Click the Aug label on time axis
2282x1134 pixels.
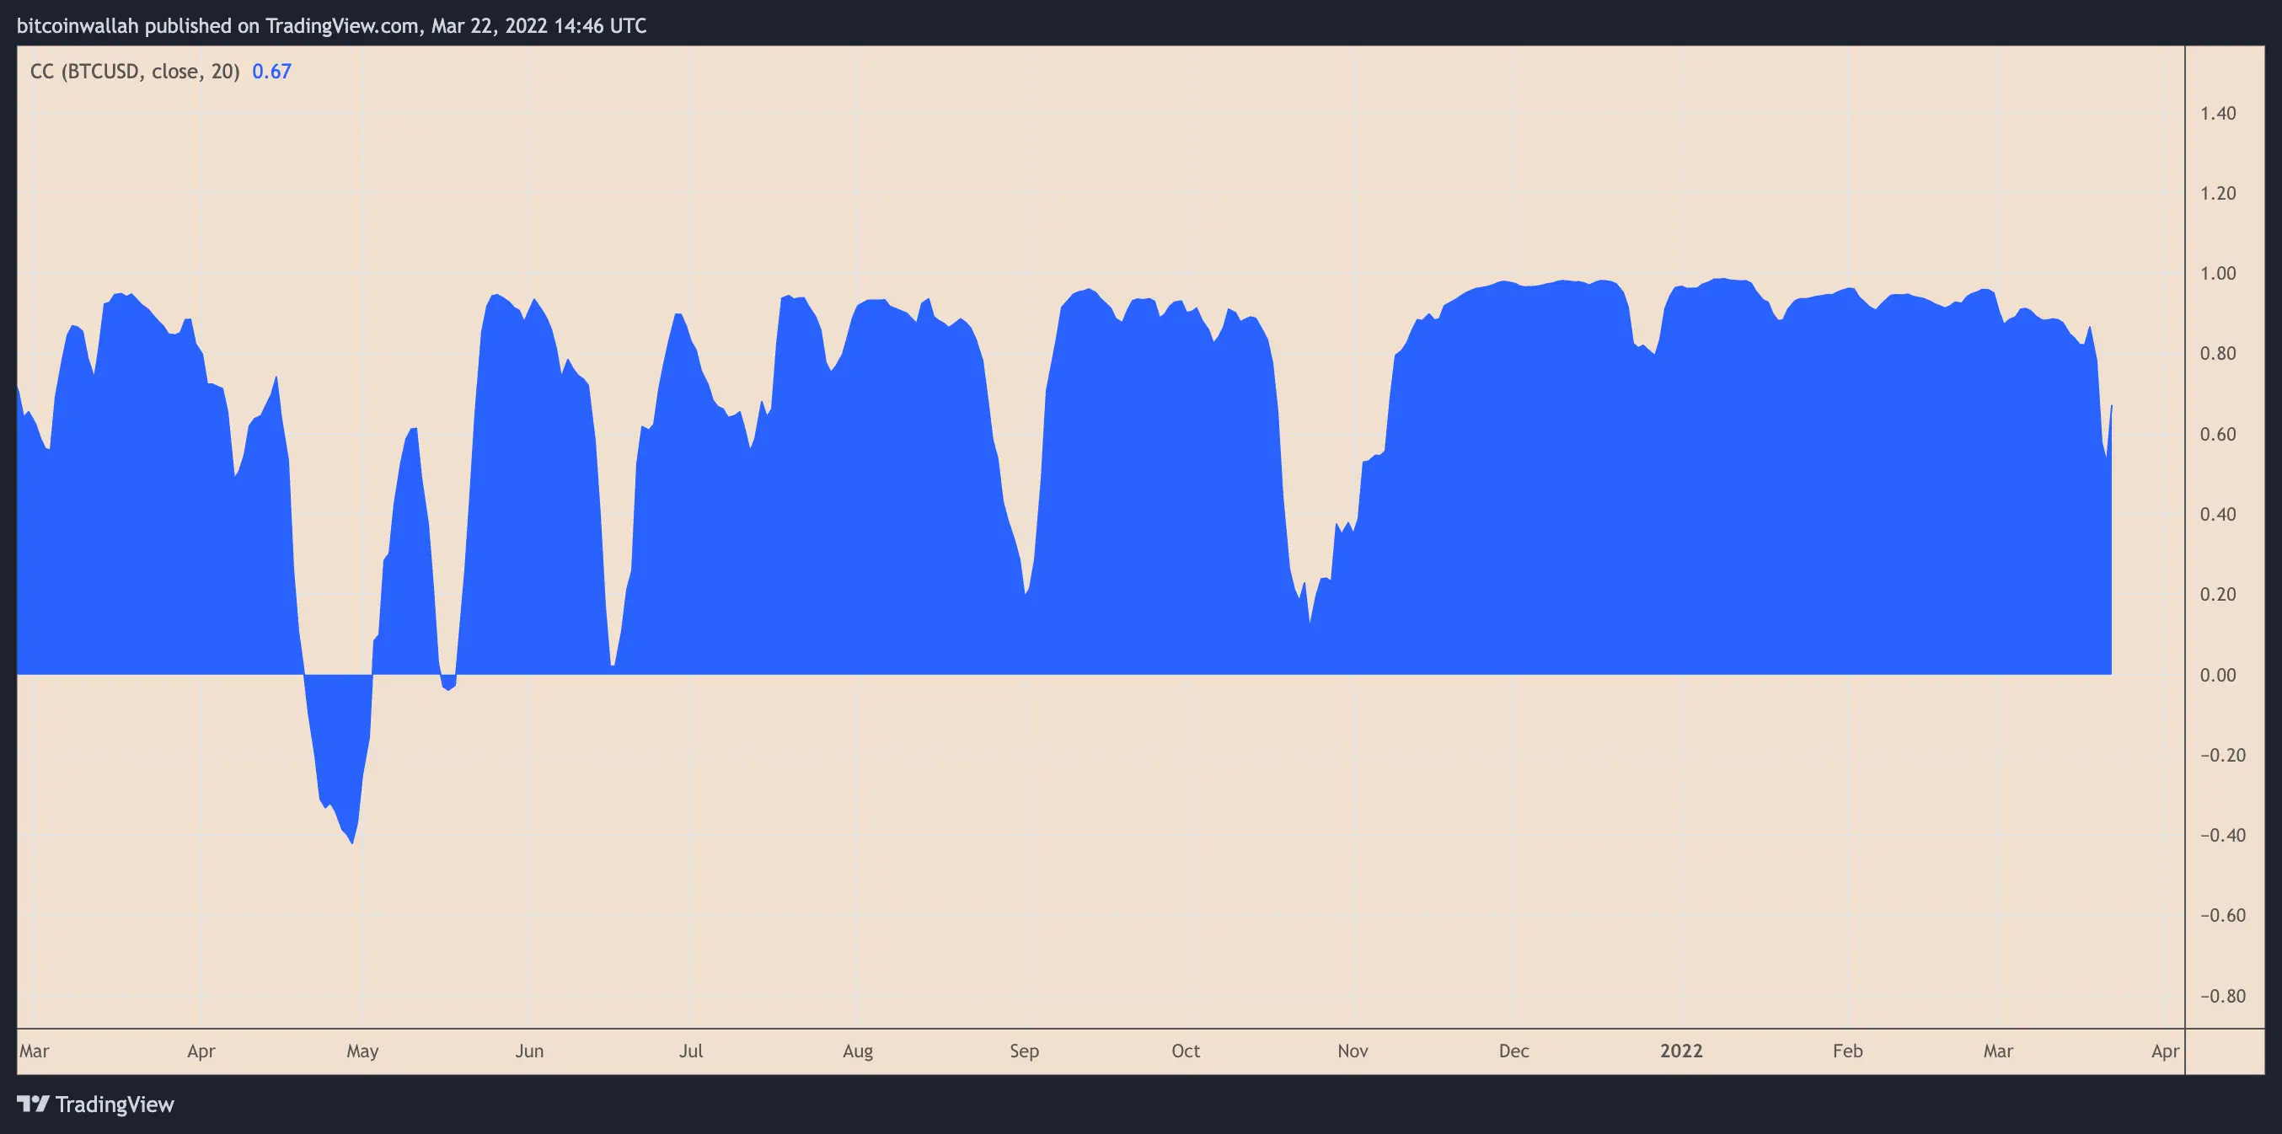click(x=858, y=1051)
